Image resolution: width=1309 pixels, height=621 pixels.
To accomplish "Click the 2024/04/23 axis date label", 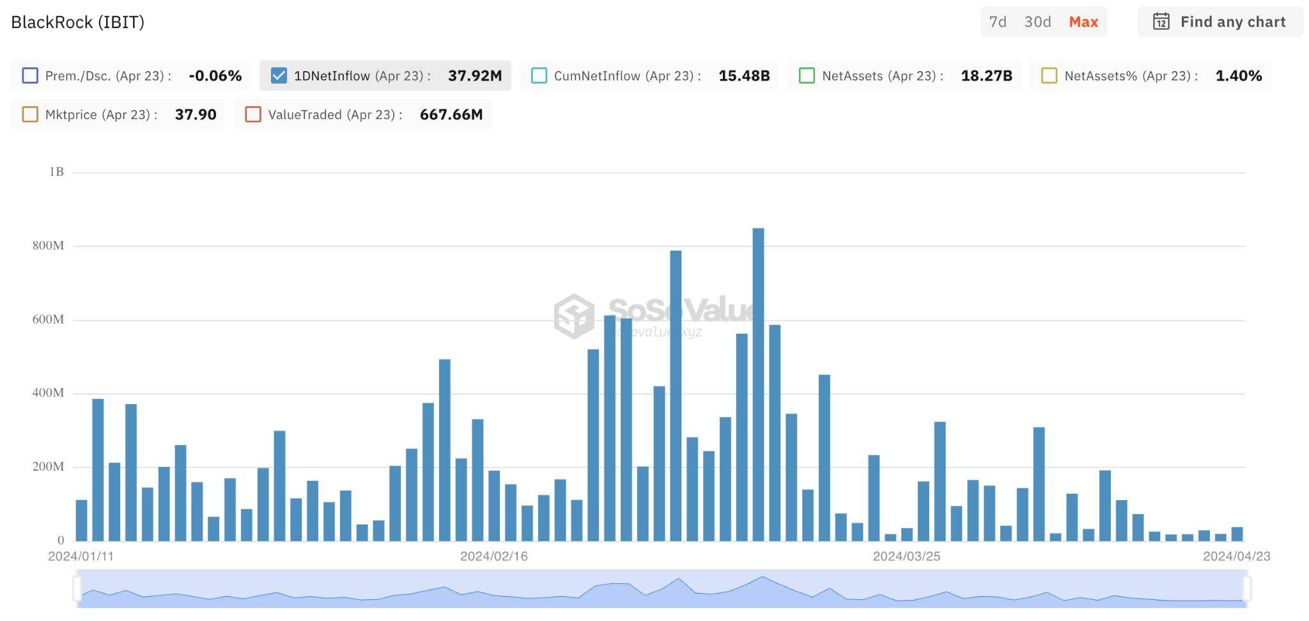I will (1237, 556).
